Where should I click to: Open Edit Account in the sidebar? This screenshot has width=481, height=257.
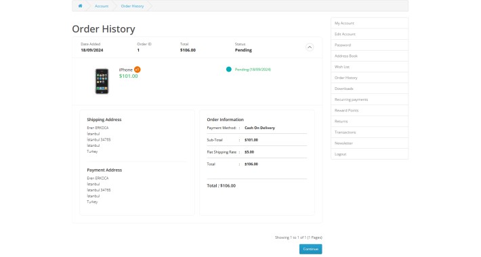tap(369, 34)
